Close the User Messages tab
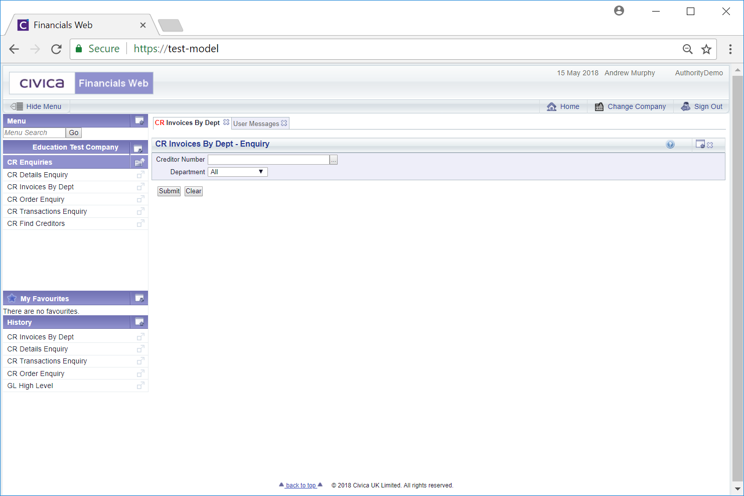Viewport: 744px width, 496px height. [284, 123]
